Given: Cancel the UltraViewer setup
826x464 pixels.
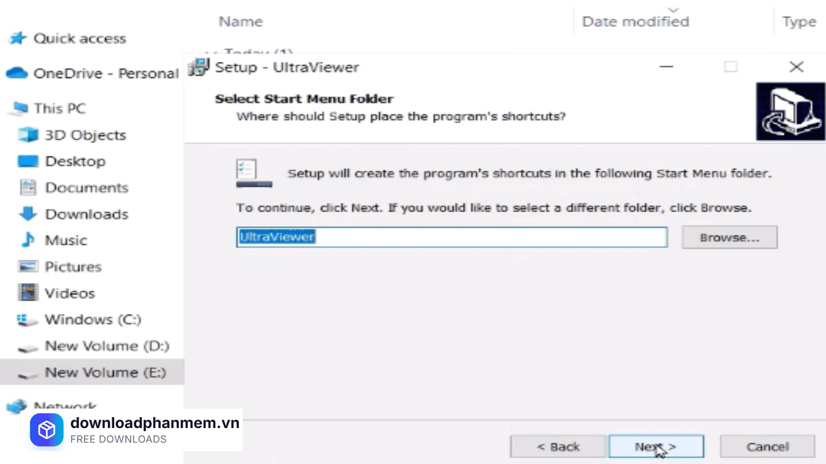Looking at the screenshot, I should [767, 447].
